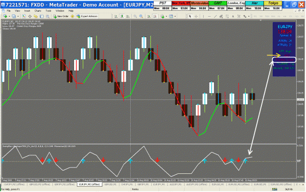Viewport: 306px width, 192px height.
Task: Open the Profiles toolbar icon
Action: click(14, 16)
